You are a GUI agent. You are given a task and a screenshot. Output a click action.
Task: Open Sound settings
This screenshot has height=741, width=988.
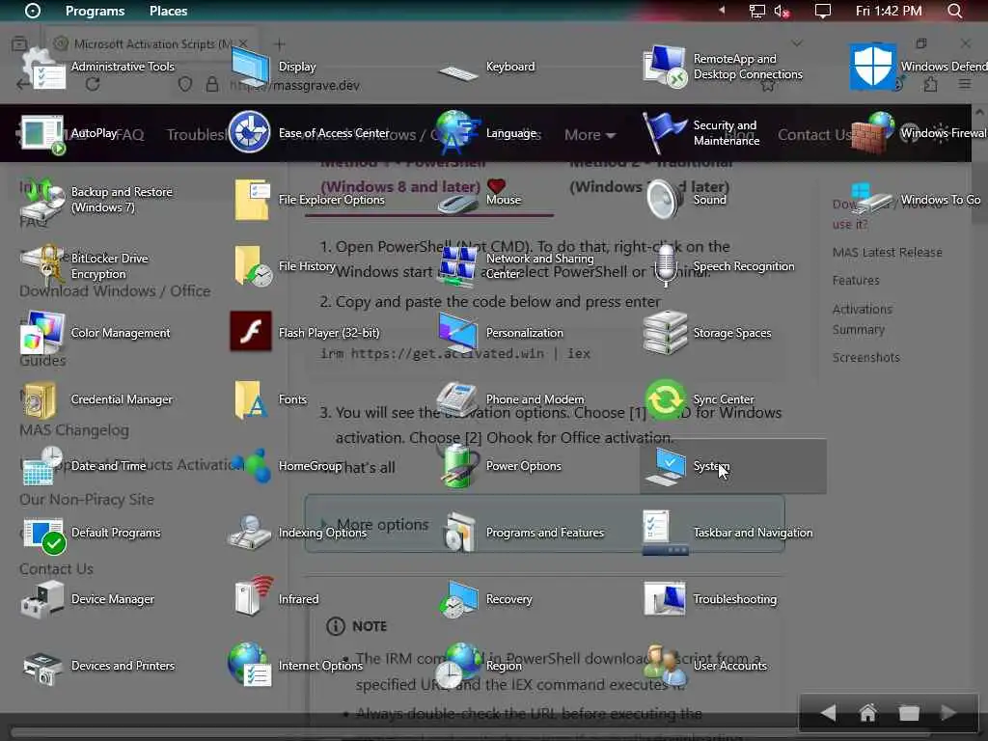tap(687, 200)
